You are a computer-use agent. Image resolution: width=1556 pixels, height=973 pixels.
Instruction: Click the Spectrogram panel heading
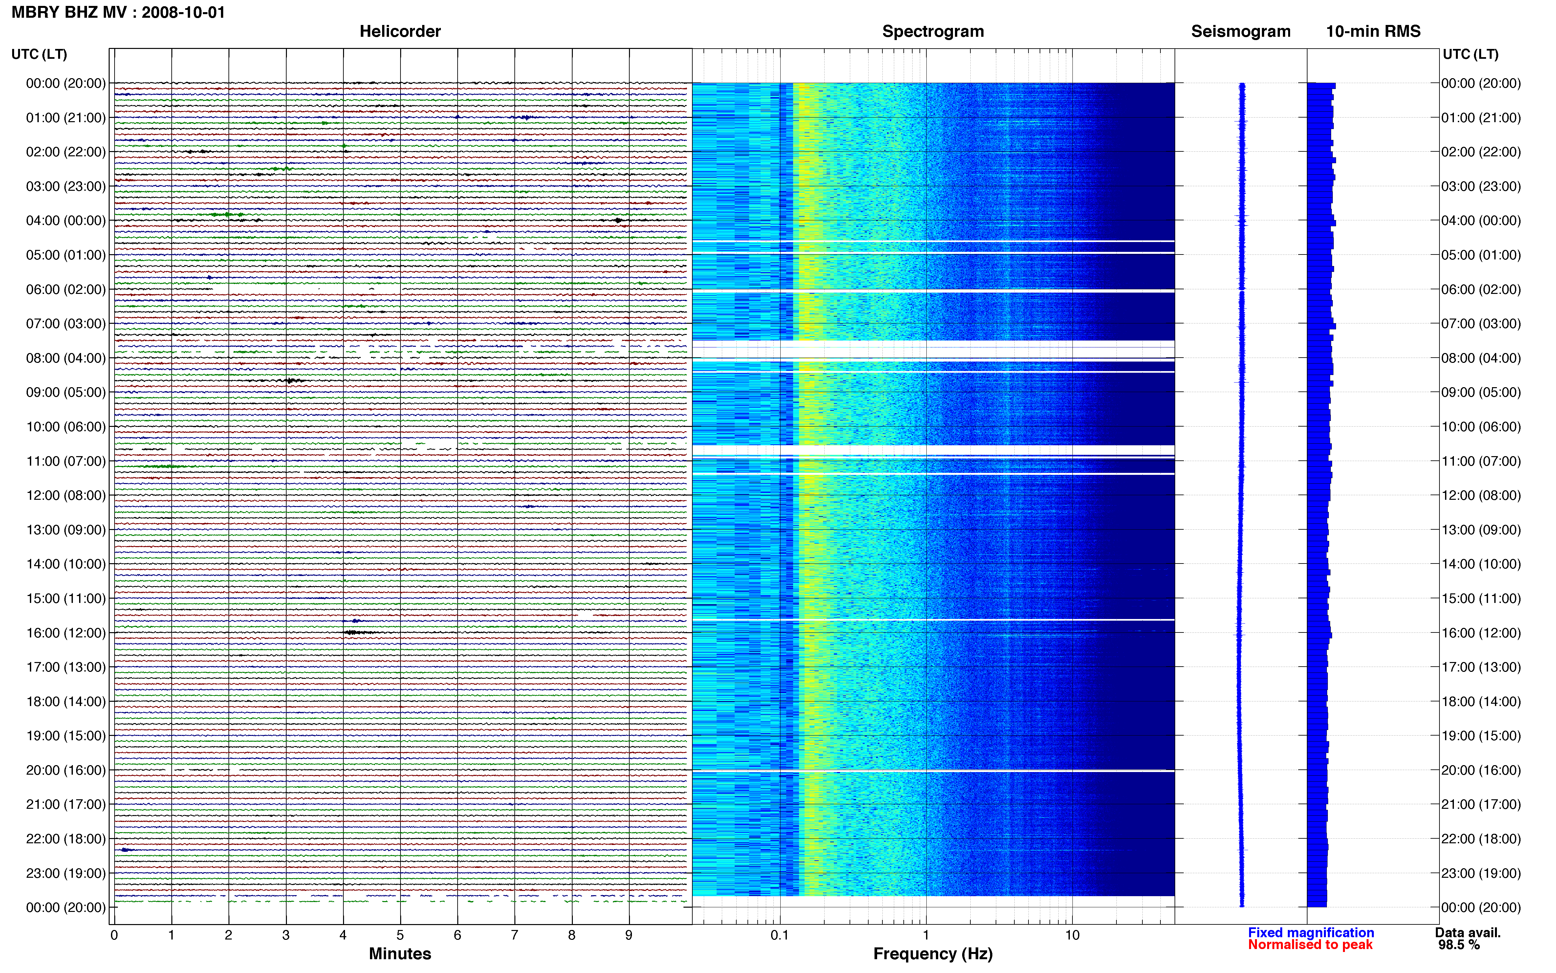click(x=933, y=32)
